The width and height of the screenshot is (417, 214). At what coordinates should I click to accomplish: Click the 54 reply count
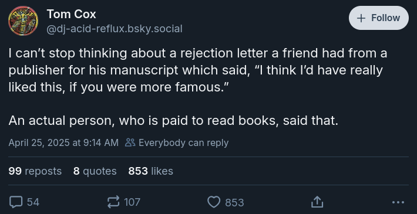click(x=33, y=202)
